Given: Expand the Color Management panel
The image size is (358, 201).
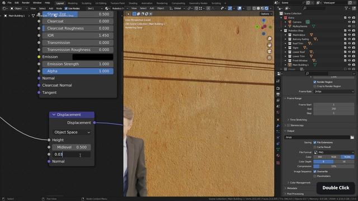Looking at the screenshot, I should 300,183.
